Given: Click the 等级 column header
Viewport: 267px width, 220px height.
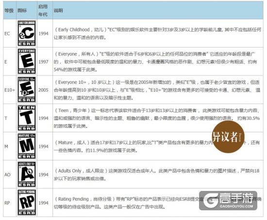Looking at the screenshot, I should pos(9,11).
